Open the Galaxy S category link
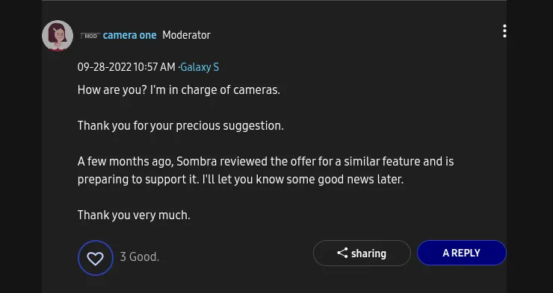This screenshot has width=553, height=293. (x=200, y=67)
